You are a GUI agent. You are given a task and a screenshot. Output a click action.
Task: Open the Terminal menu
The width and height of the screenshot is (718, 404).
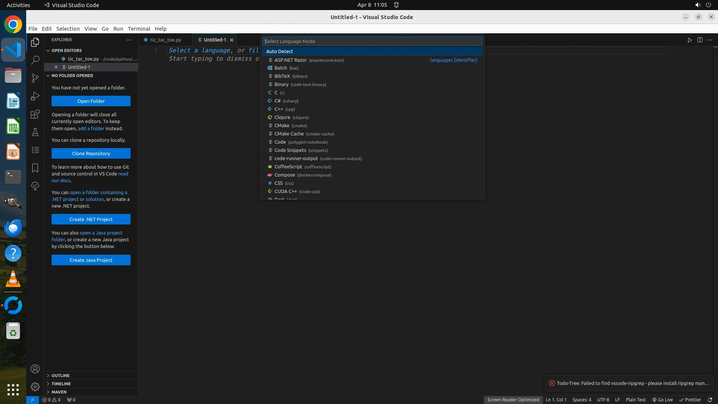click(x=139, y=29)
